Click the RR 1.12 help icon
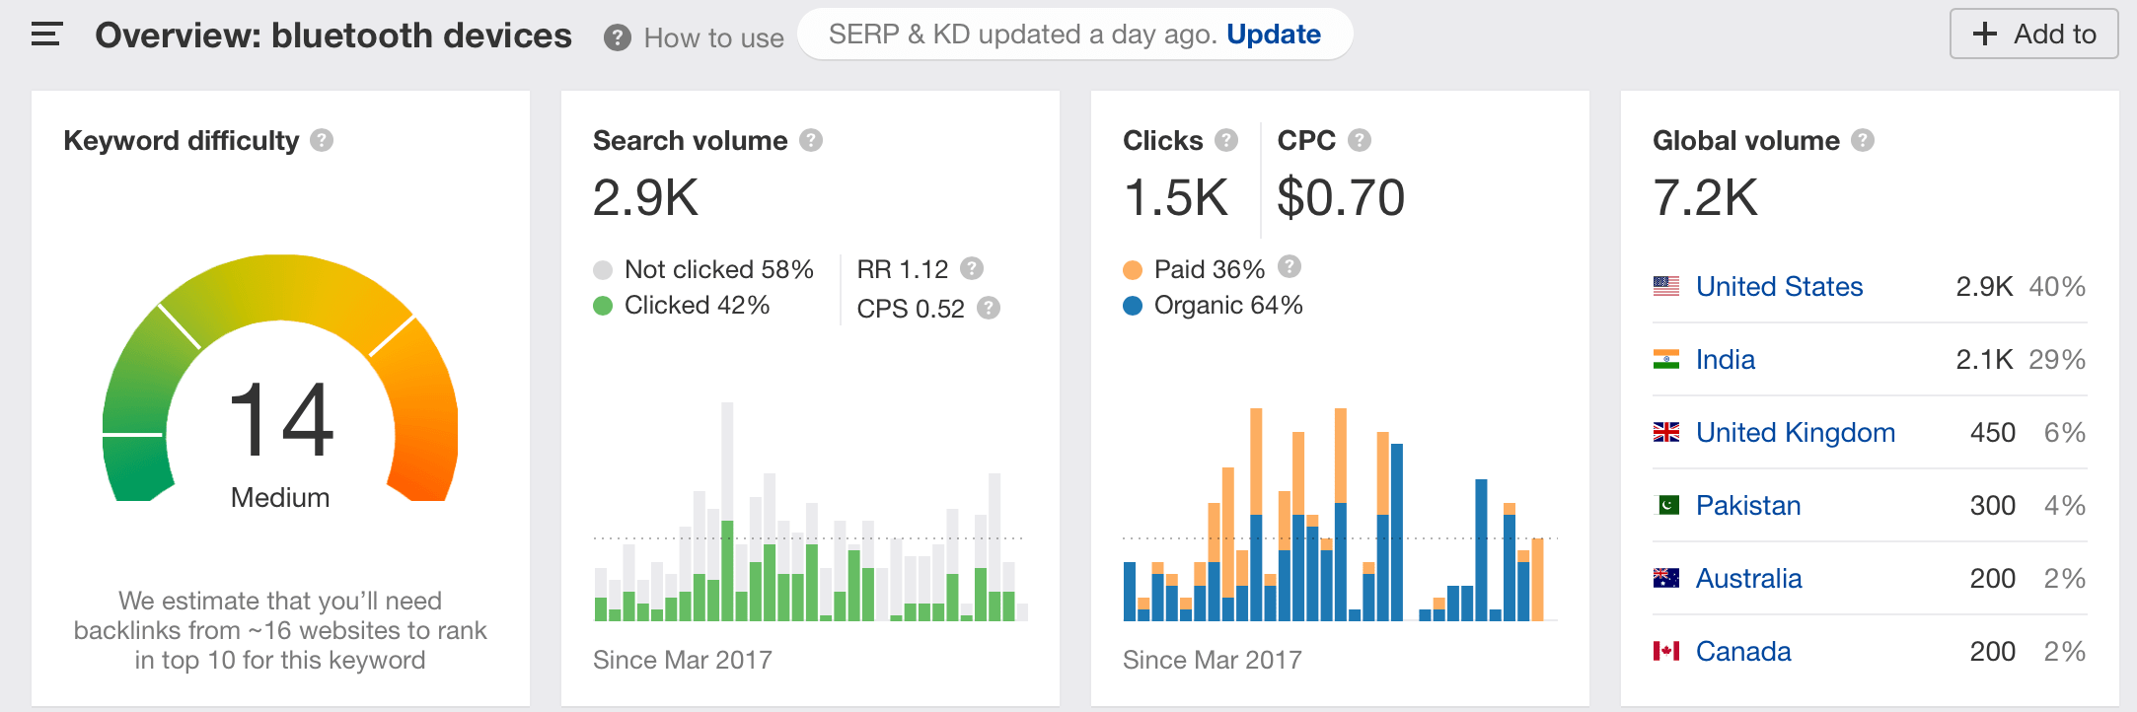The image size is (2137, 712). 972,268
